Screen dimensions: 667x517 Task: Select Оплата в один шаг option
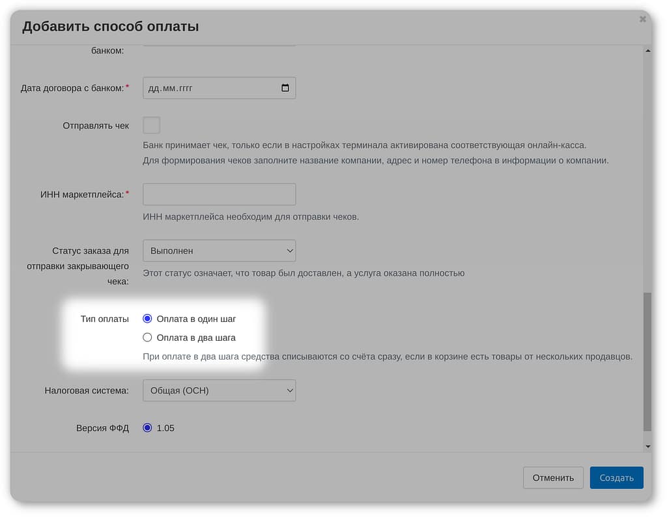coord(147,319)
